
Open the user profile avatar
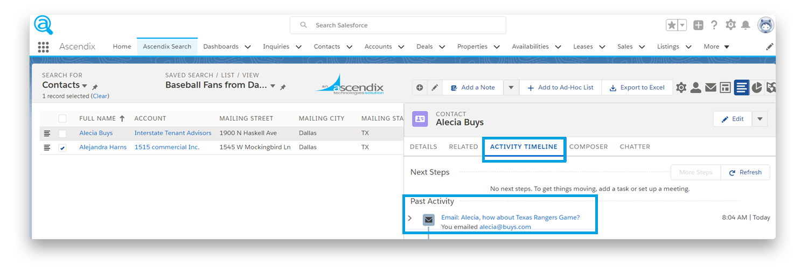pos(766,25)
